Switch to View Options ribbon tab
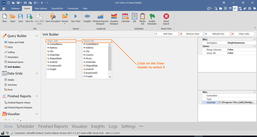Image resolution: width=257 pixels, height=137 pixels. tap(41, 9)
